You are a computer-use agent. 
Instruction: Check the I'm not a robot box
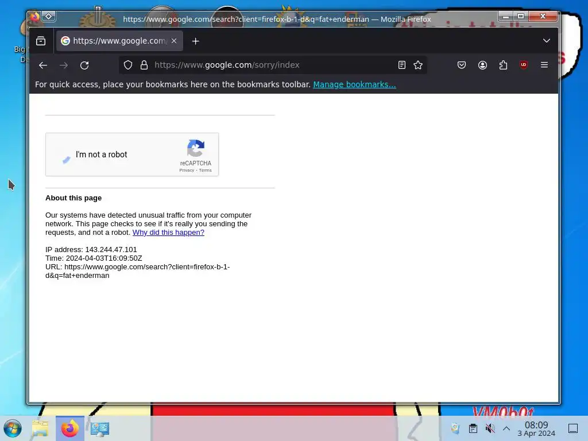tap(67, 160)
